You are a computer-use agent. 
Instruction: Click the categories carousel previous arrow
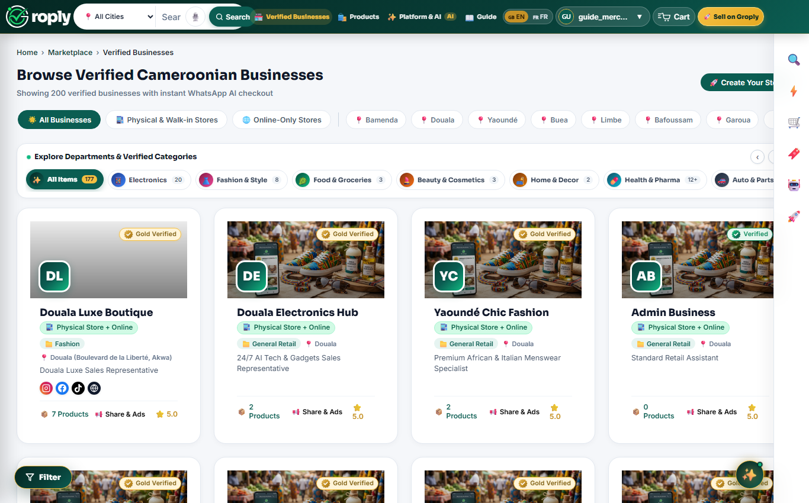click(757, 157)
